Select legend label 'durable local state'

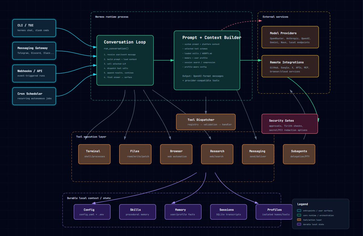313,224
